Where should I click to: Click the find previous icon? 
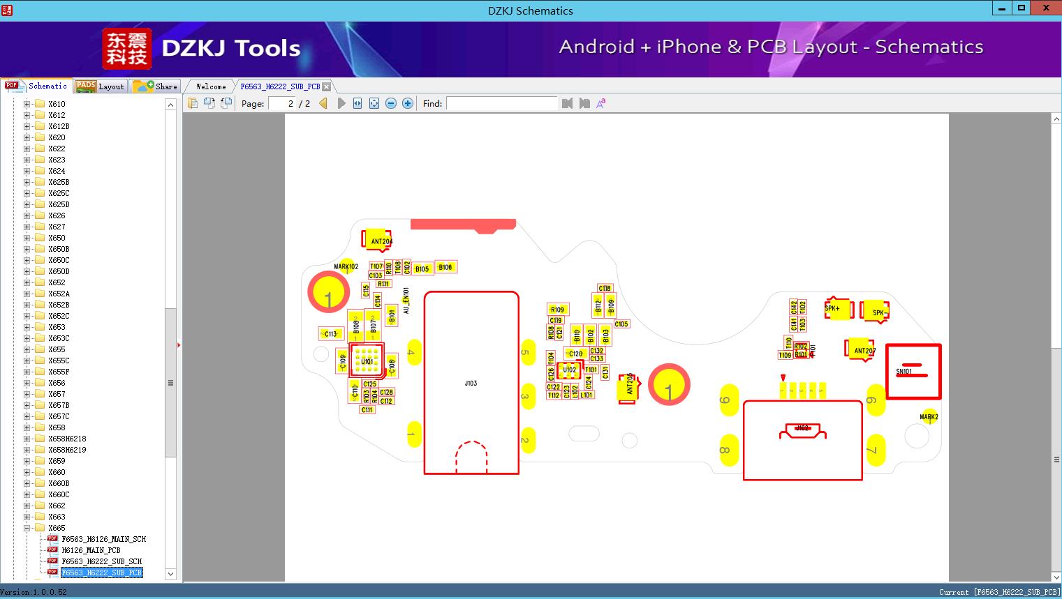567,103
